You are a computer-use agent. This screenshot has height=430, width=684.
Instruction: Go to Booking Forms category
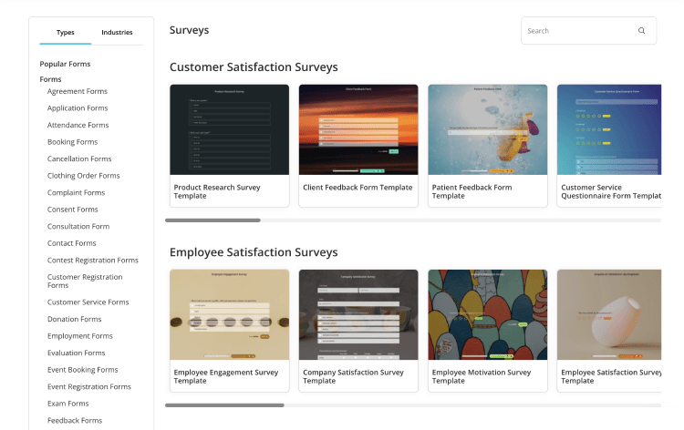(x=72, y=142)
